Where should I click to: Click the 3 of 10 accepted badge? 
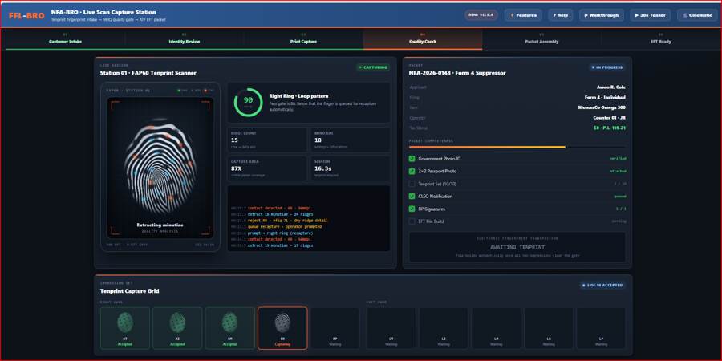coord(602,286)
